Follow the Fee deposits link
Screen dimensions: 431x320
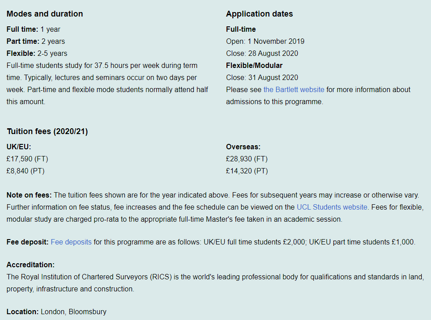tap(71, 242)
